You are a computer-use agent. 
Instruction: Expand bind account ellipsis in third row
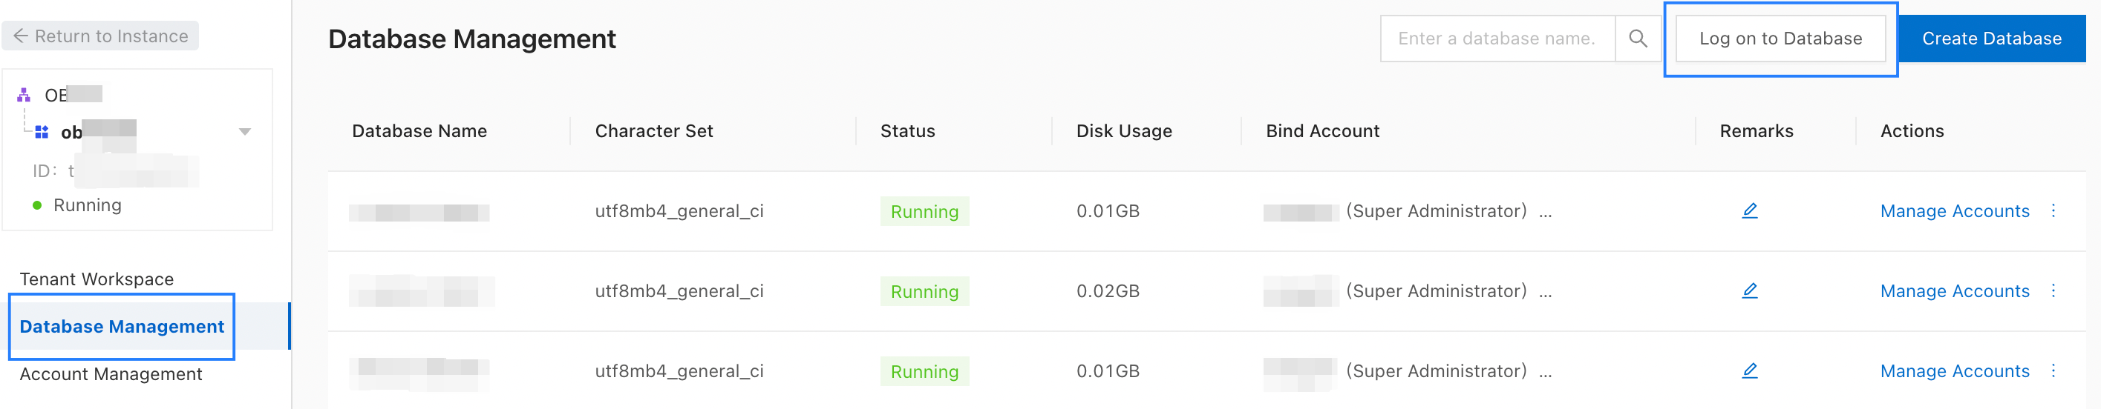(1545, 373)
